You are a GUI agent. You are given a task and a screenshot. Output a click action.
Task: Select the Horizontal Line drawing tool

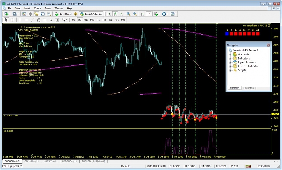(27, 20)
